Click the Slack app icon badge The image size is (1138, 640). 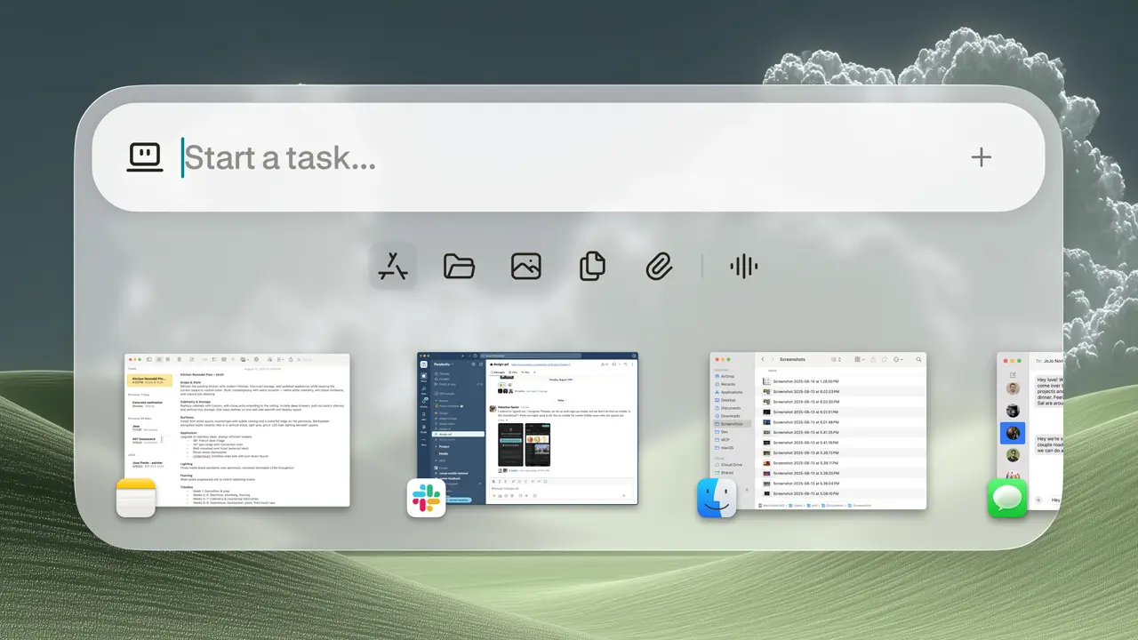click(427, 498)
